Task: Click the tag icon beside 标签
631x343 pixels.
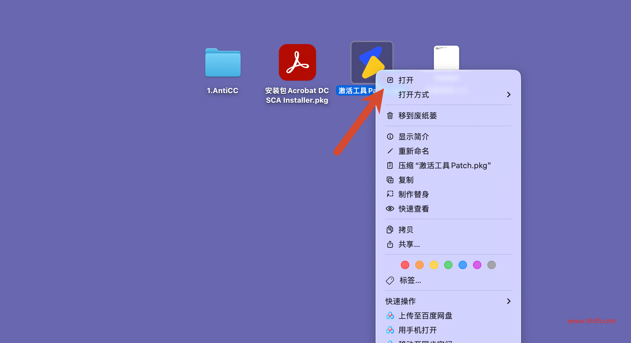Action: pyautogui.click(x=390, y=281)
